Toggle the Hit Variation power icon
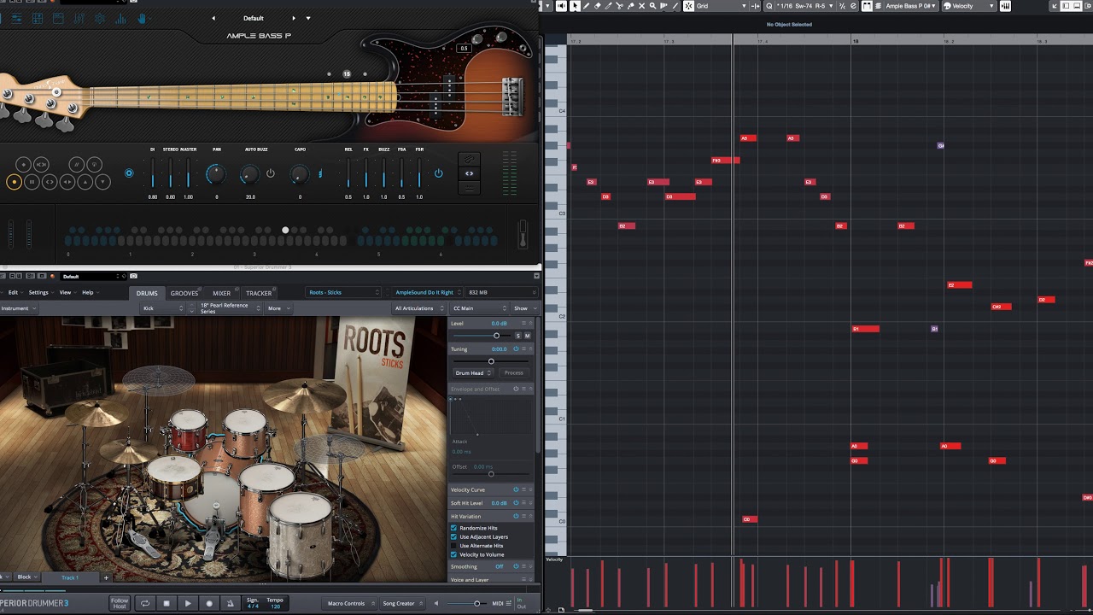This screenshot has width=1093, height=615. pyautogui.click(x=516, y=516)
